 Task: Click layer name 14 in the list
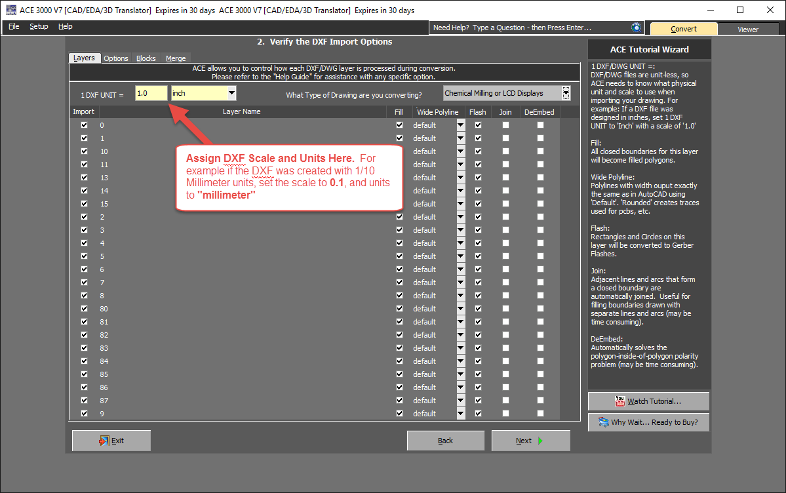[x=104, y=191]
